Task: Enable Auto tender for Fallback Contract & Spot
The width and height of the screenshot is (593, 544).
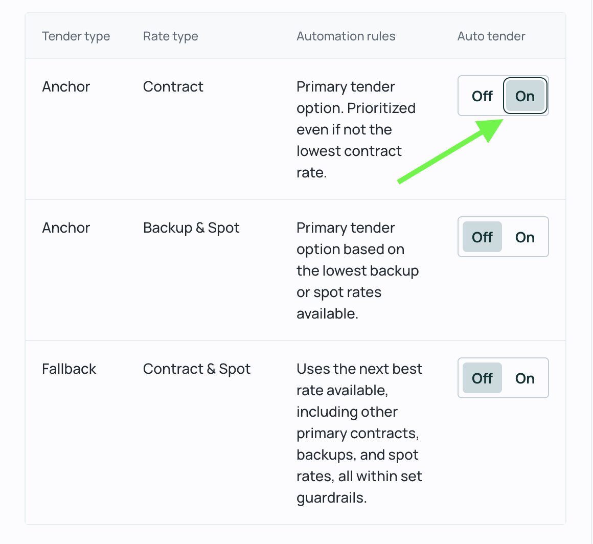Action: (x=524, y=378)
